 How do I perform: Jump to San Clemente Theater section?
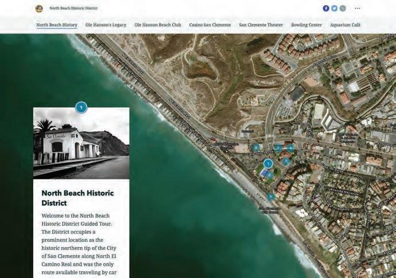(261, 25)
